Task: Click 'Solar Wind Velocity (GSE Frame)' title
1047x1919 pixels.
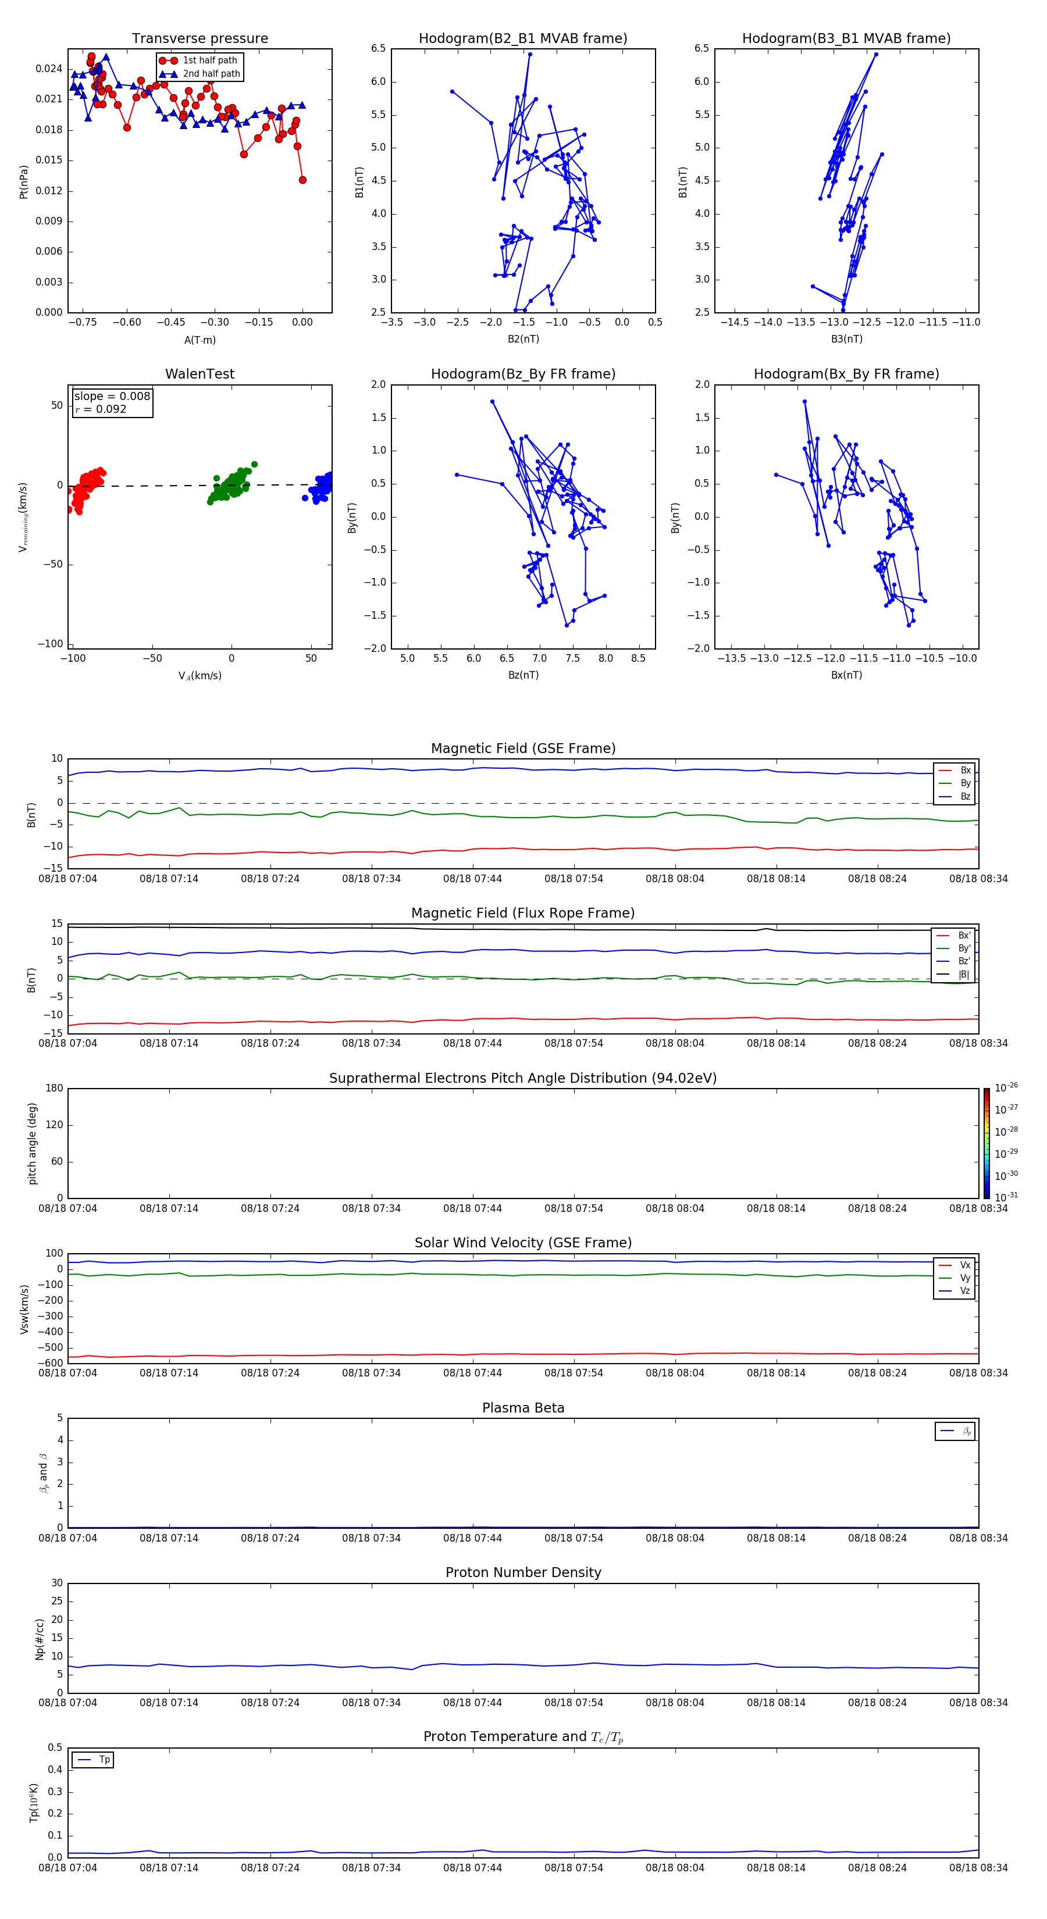Action: (523, 1243)
